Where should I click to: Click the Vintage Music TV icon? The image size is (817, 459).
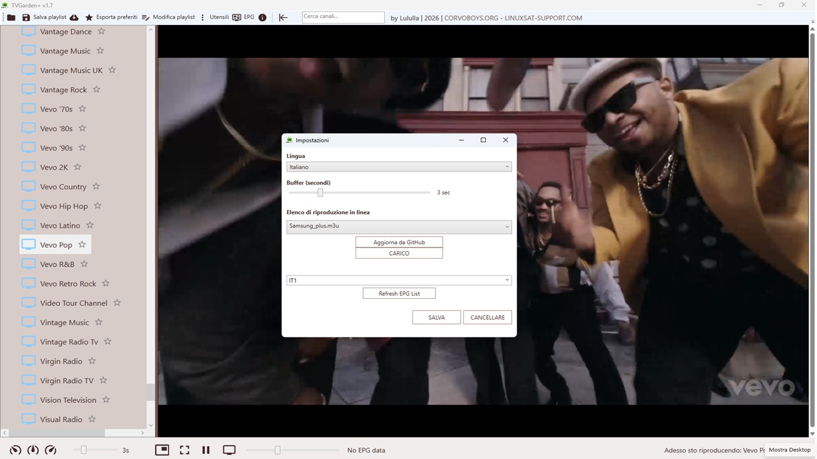(x=29, y=322)
